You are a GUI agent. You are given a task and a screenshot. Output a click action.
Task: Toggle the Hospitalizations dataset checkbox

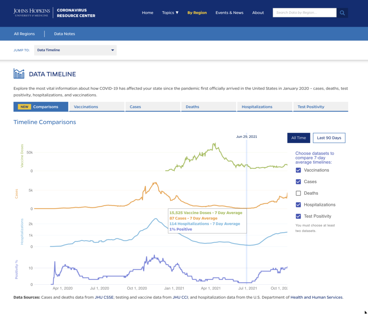298,205
